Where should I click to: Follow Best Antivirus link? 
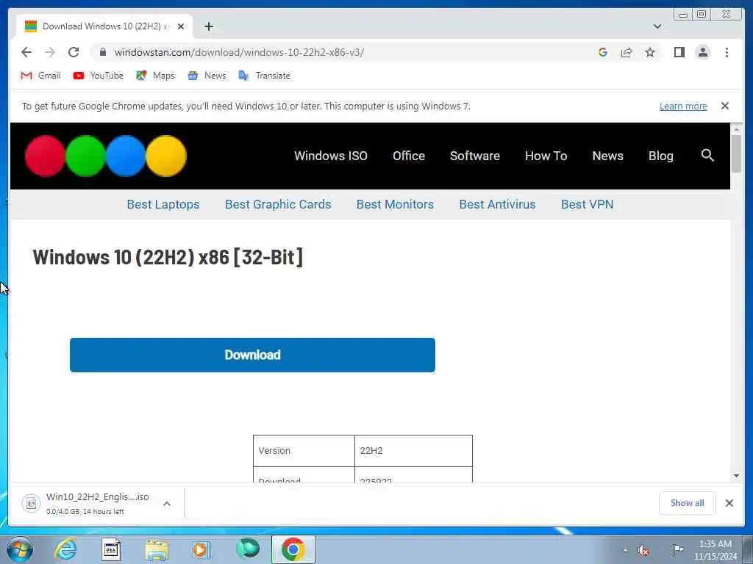point(497,204)
